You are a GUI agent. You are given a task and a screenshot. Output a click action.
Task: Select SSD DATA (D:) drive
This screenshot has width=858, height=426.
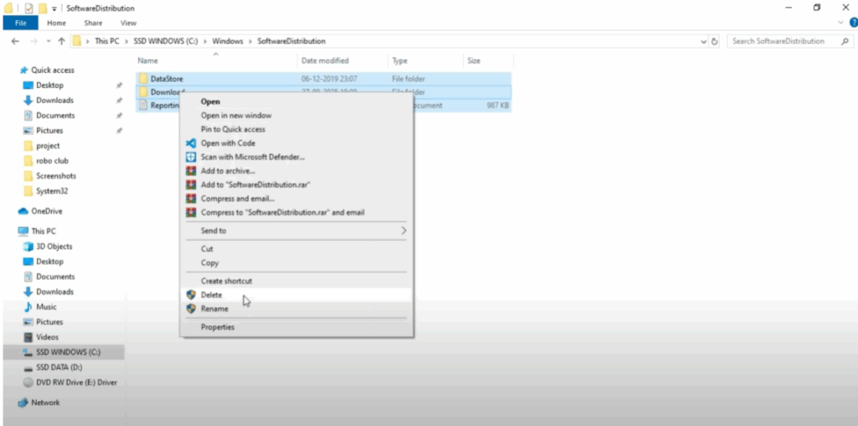59,367
